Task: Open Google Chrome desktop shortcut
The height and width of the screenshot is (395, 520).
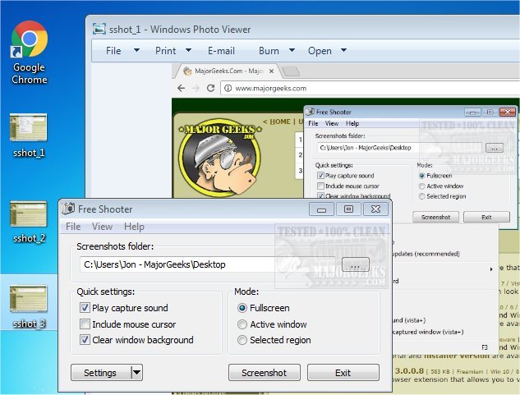Action: pyautogui.click(x=30, y=53)
